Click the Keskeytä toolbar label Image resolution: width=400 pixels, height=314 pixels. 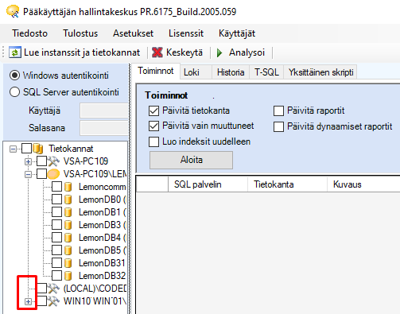[184, 52]
